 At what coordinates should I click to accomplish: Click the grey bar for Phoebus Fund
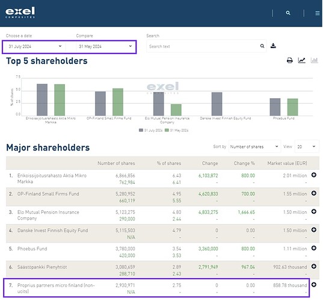(275, 107)
